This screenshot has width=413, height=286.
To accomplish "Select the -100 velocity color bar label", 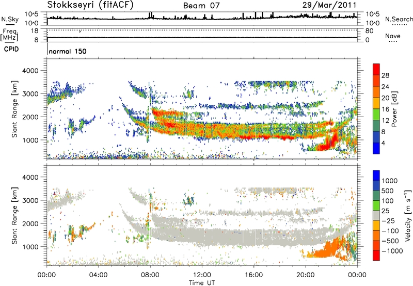I will tap(390, 231).
